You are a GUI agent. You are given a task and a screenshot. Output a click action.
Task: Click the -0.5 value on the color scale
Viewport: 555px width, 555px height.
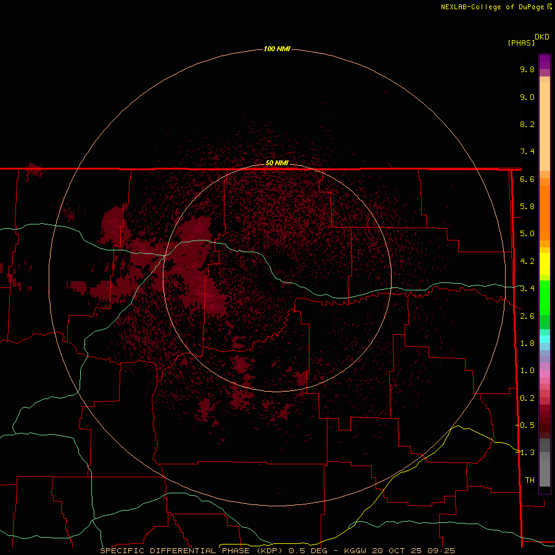[525, 425]
